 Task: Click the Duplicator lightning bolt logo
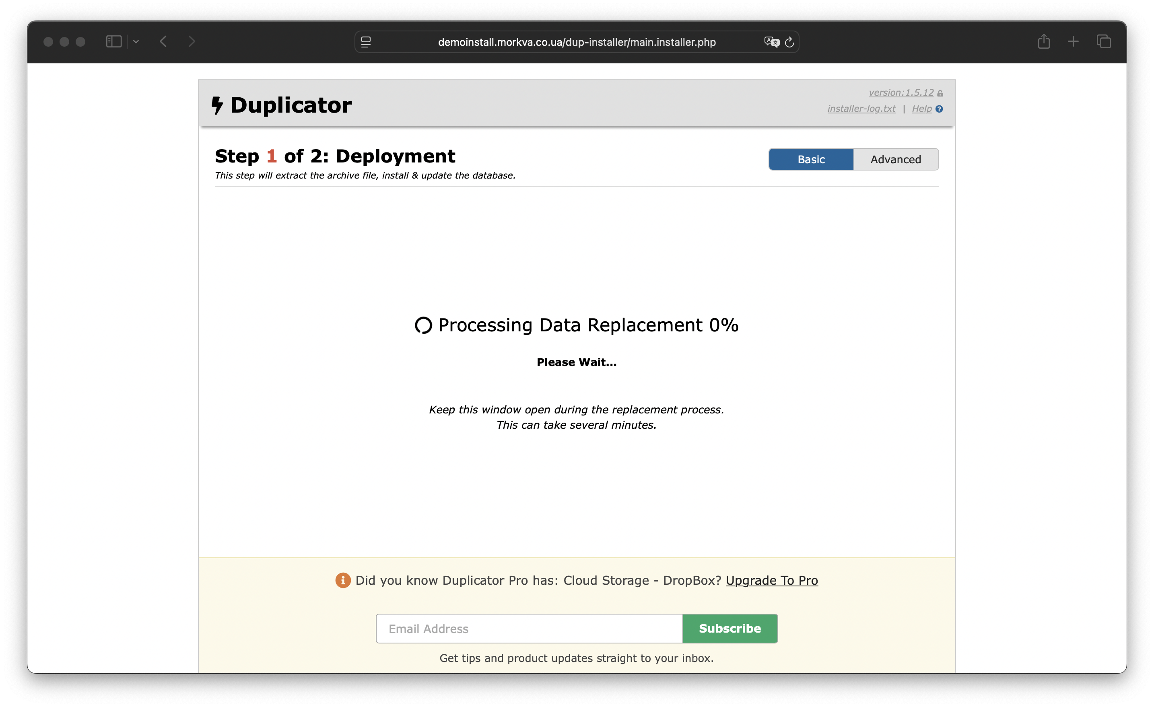(217, 105)
